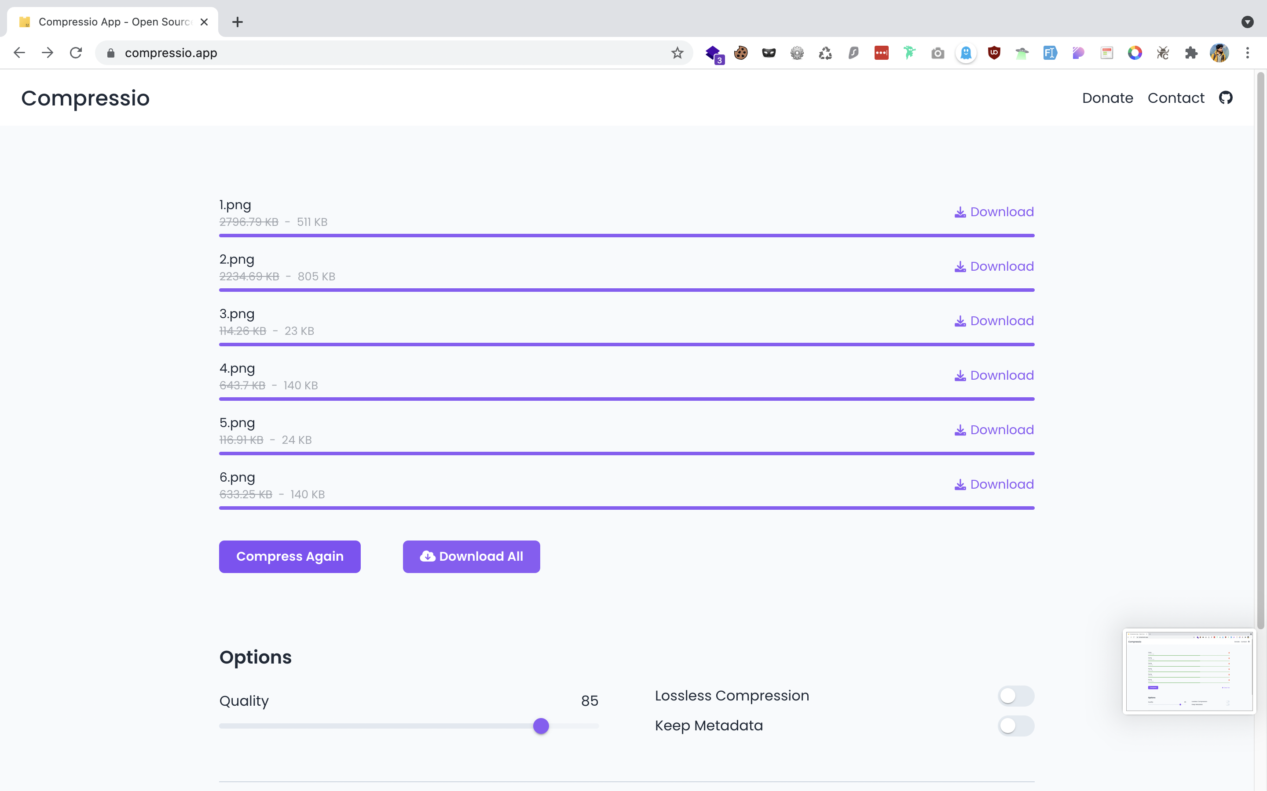Click the uBlock Origin shield extension icon
Image resolution: width=1267 pixels, height=791 pixels.
994,53
